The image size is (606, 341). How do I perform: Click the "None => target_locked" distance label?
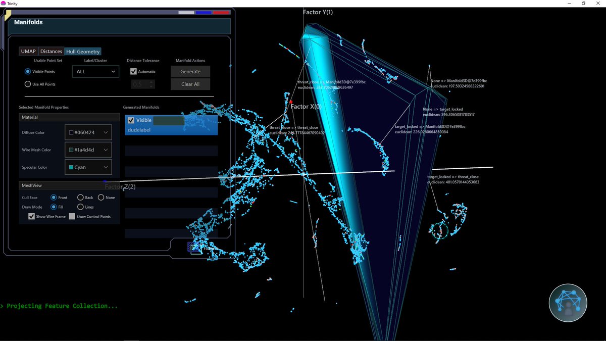point(443,109)
